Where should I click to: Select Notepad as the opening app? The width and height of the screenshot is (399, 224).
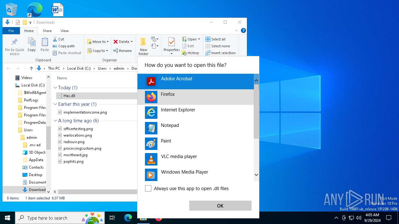(195, 128)
